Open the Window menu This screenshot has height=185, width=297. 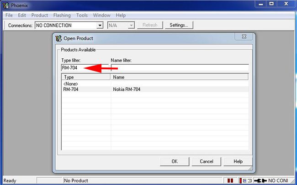(102, 15)
